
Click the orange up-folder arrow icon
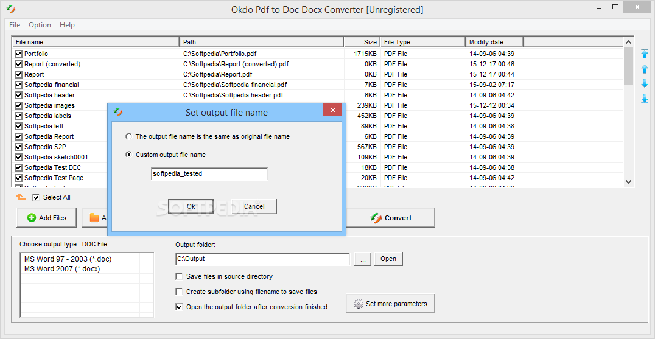21,197
